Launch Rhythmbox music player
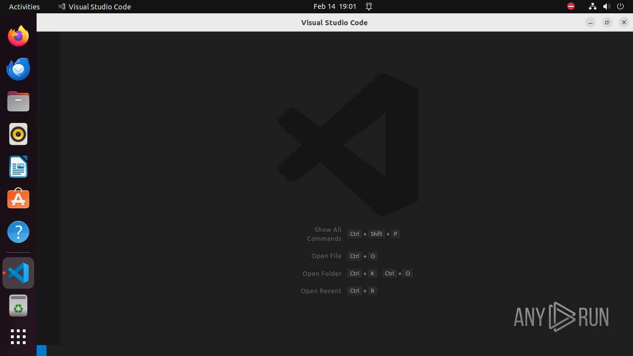The image size is (633, 356). (x=18, y=134)
